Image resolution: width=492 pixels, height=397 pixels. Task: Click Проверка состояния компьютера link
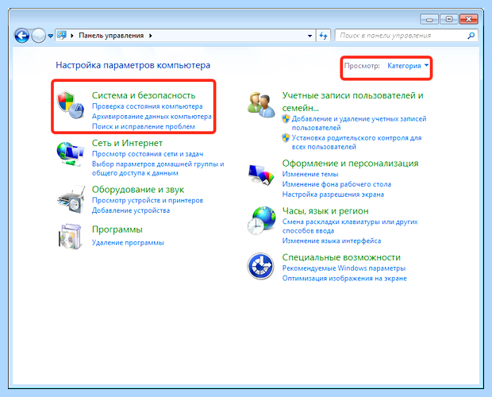tap(147, 106)
